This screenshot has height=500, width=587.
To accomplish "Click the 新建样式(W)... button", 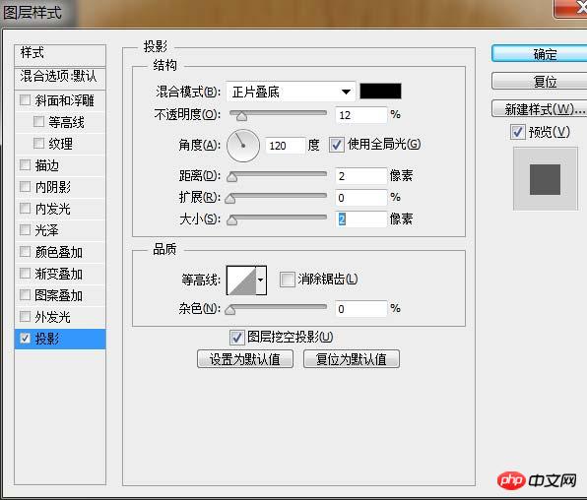I will point(540,109).
